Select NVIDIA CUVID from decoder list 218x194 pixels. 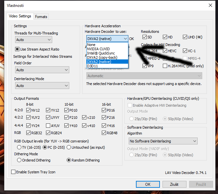click(x=98, y=49)
